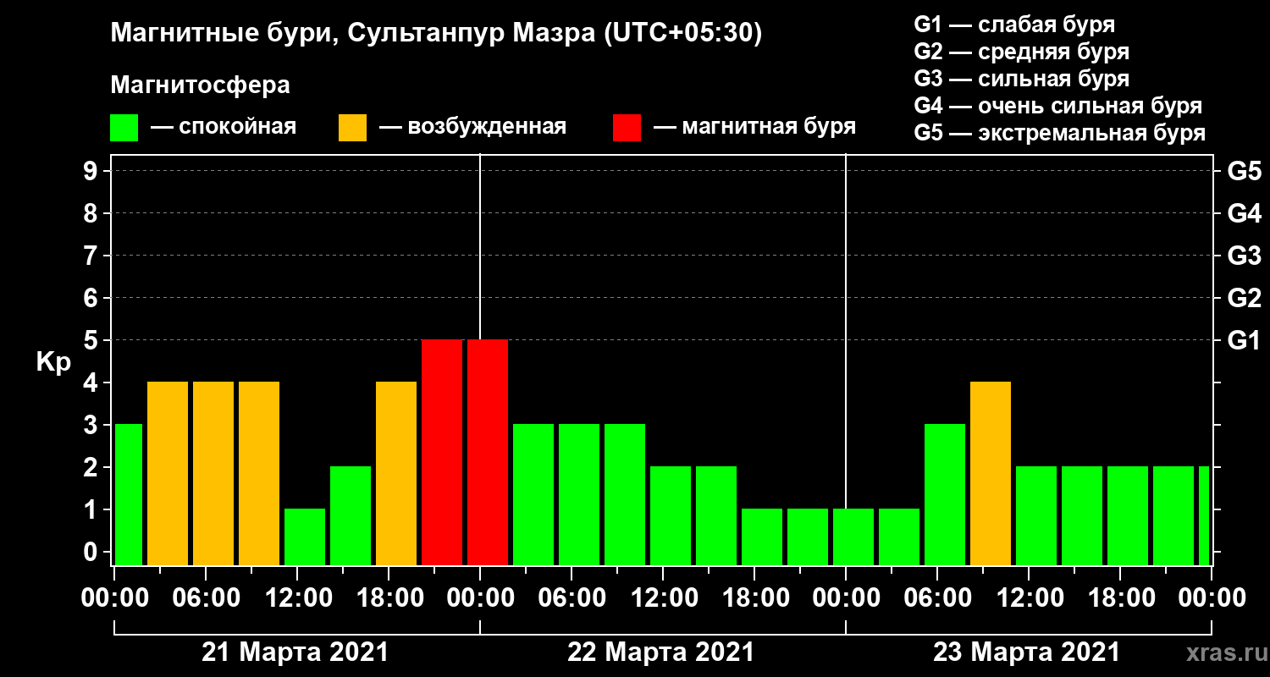Click the 18:00 time label under 23 March
Screen dimensions: 1270x677
(x=1120, y=598)
